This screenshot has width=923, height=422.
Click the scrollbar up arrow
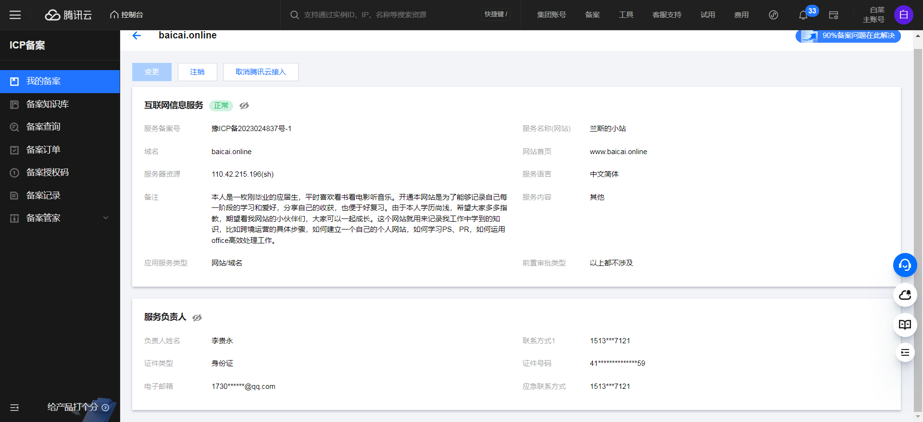click(x=918, y=36)
